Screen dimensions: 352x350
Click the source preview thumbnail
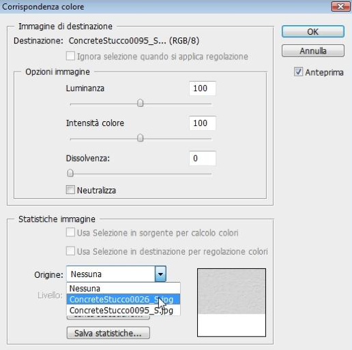click(231, 302)
